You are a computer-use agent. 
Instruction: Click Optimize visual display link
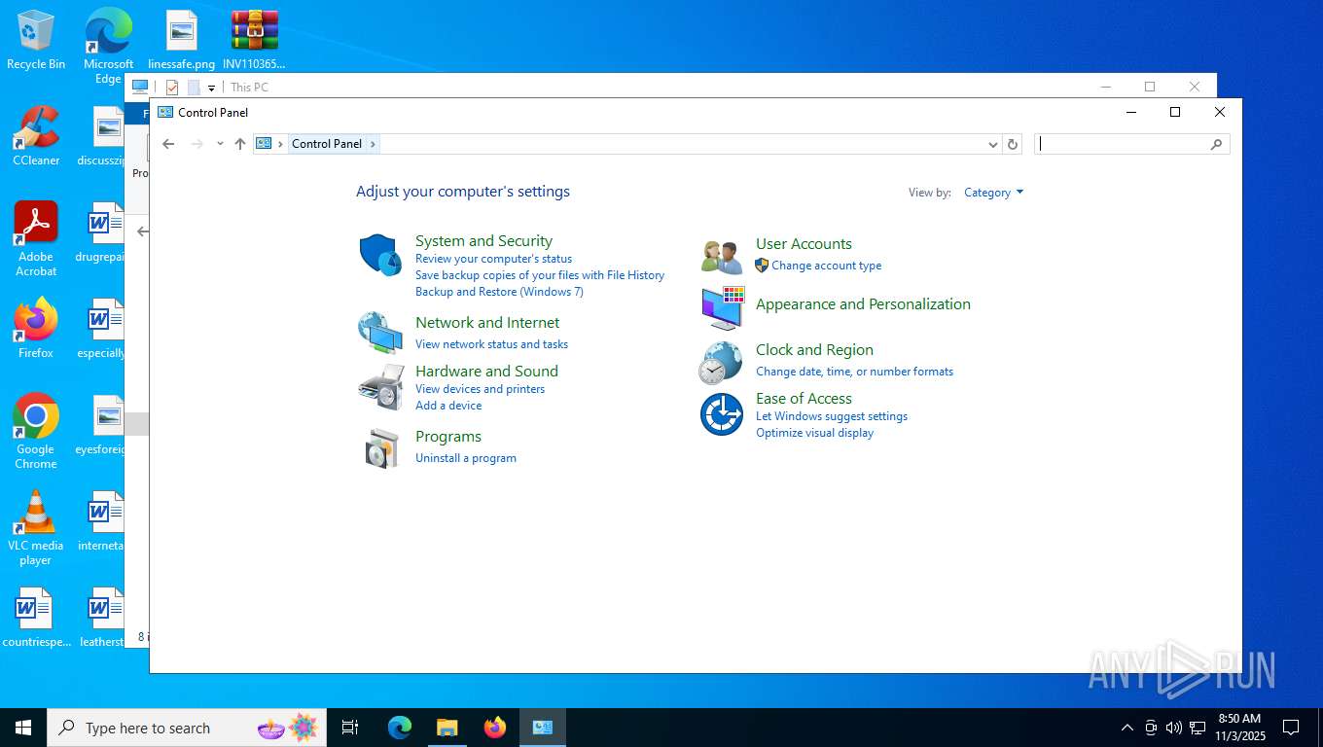814,433
